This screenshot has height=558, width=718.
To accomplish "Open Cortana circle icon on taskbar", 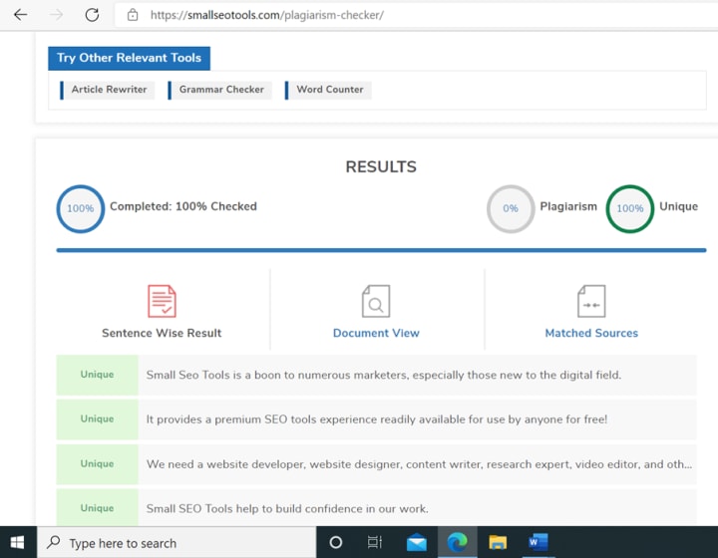I will (336, 542).
